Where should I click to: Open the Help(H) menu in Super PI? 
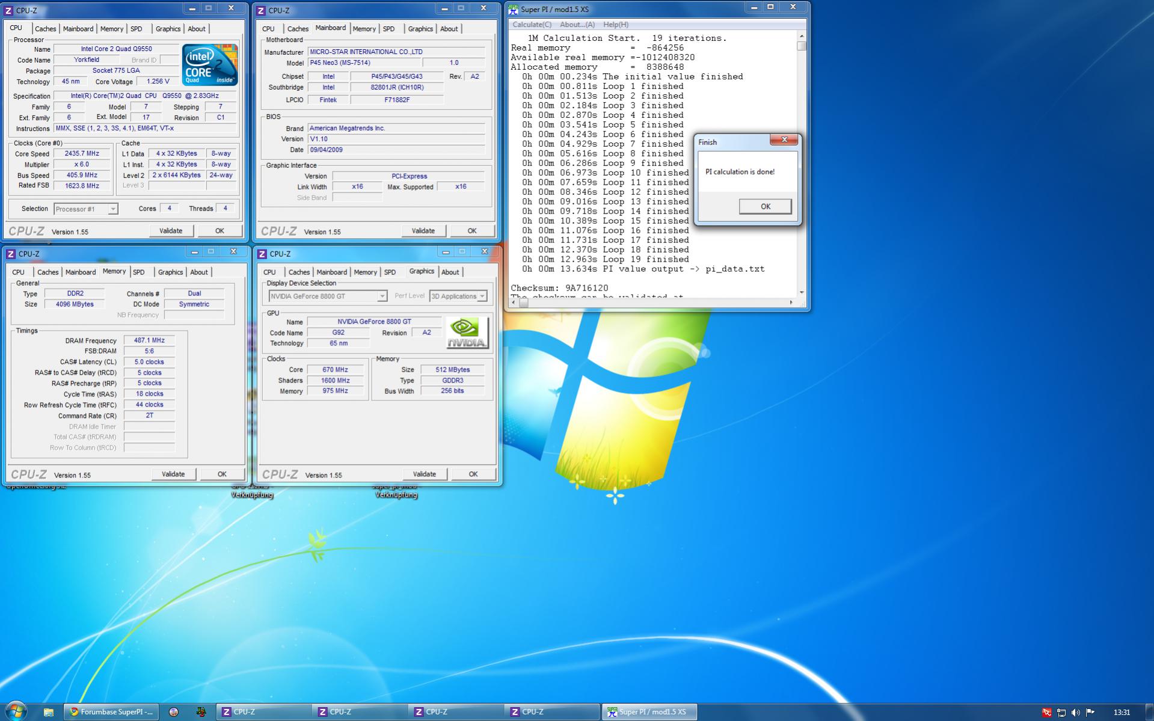point(615,25)
